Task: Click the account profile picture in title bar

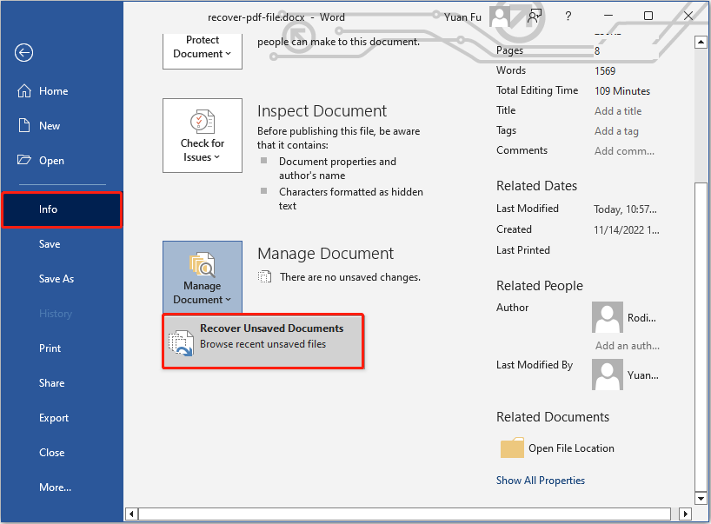Action: 500,17
